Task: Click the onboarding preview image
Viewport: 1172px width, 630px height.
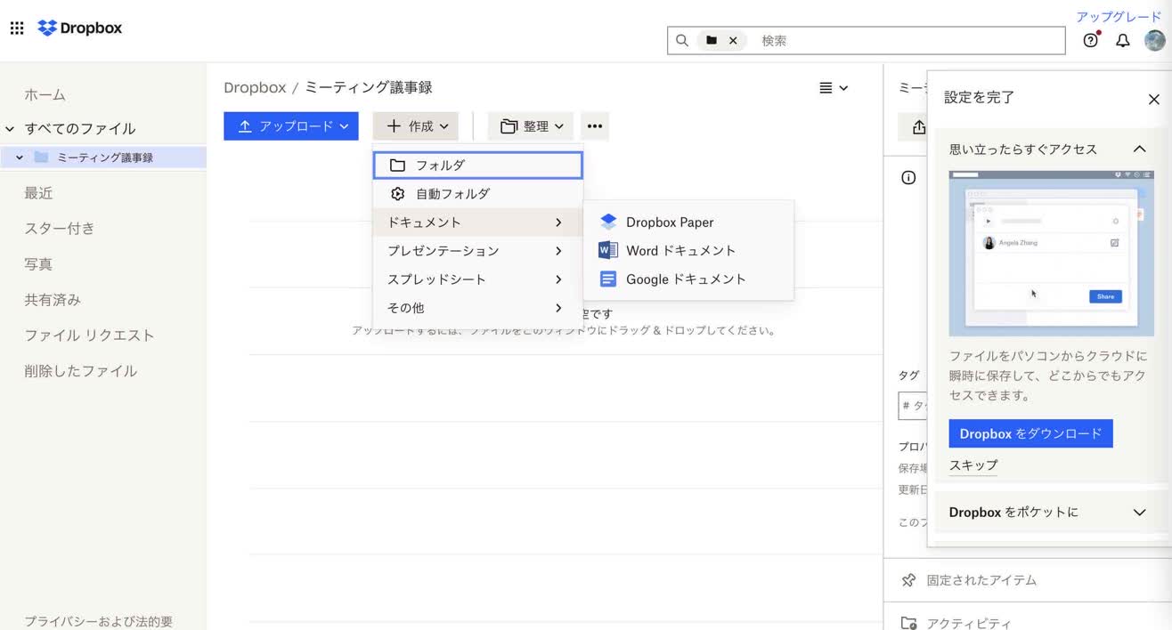Action: [x=1052, y=254]
